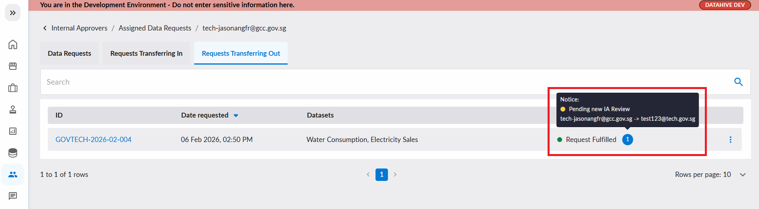759x209 pixels.
Task: Open the Home sidebar icon
Action: pyautogui.click(x=13, y=45)
